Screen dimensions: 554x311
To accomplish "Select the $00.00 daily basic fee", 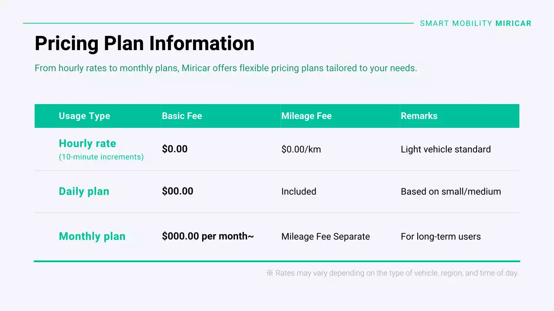I will (177, 191).
